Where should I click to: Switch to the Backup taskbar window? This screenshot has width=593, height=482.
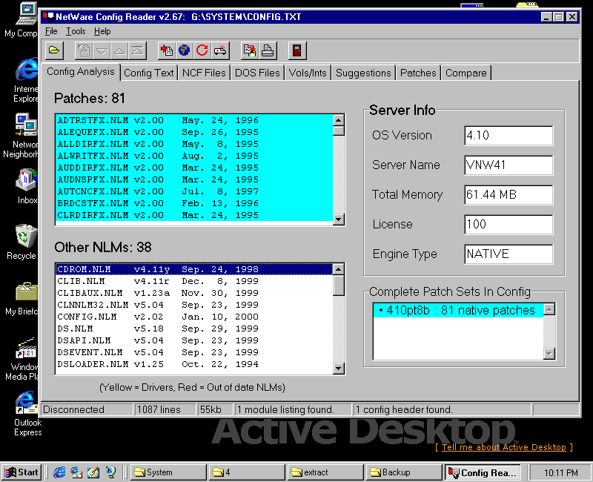(404, 472)
